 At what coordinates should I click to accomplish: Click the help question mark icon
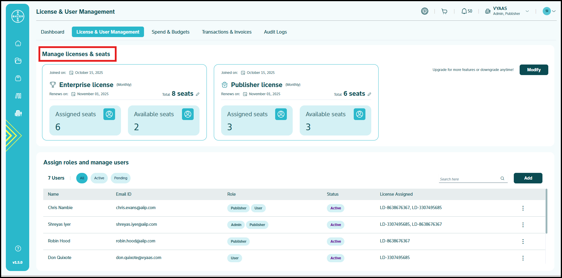pyautogui.click(x=18, y=249)
